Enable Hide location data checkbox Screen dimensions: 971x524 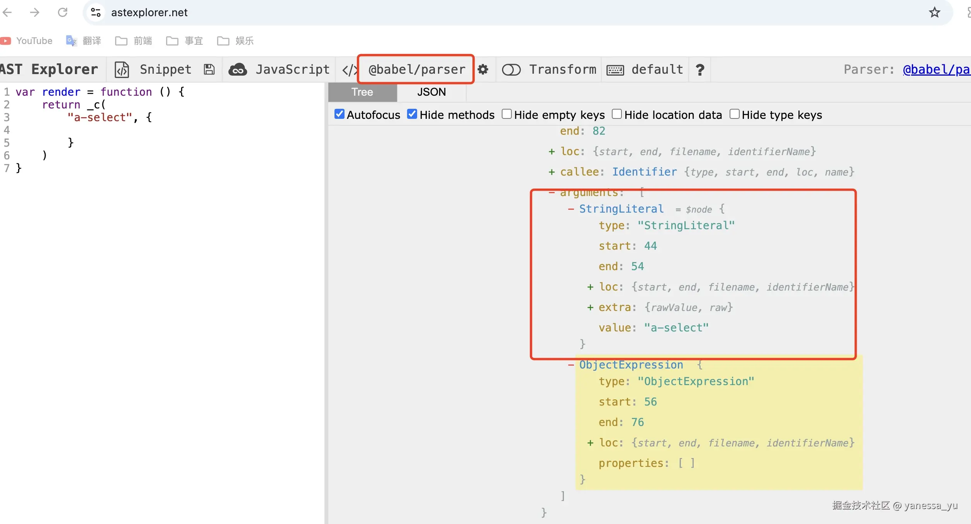617,114
